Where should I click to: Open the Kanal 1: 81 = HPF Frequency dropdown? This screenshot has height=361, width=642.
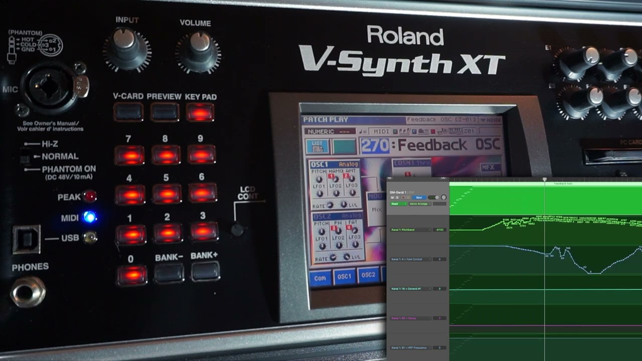coord(410,347)
